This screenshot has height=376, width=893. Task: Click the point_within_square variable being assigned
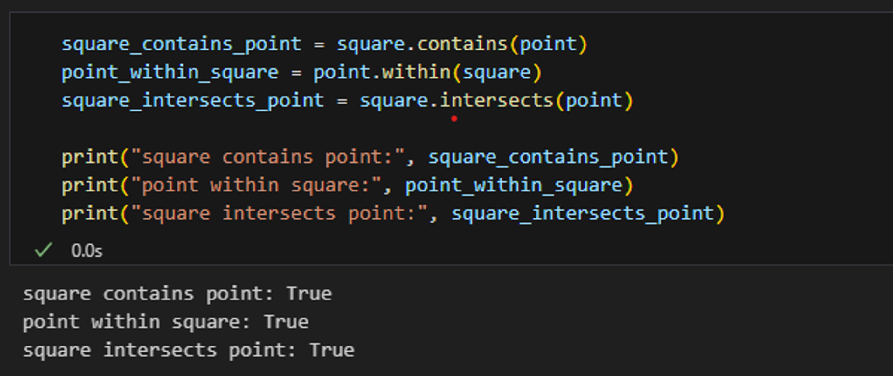tap(170, 73)
